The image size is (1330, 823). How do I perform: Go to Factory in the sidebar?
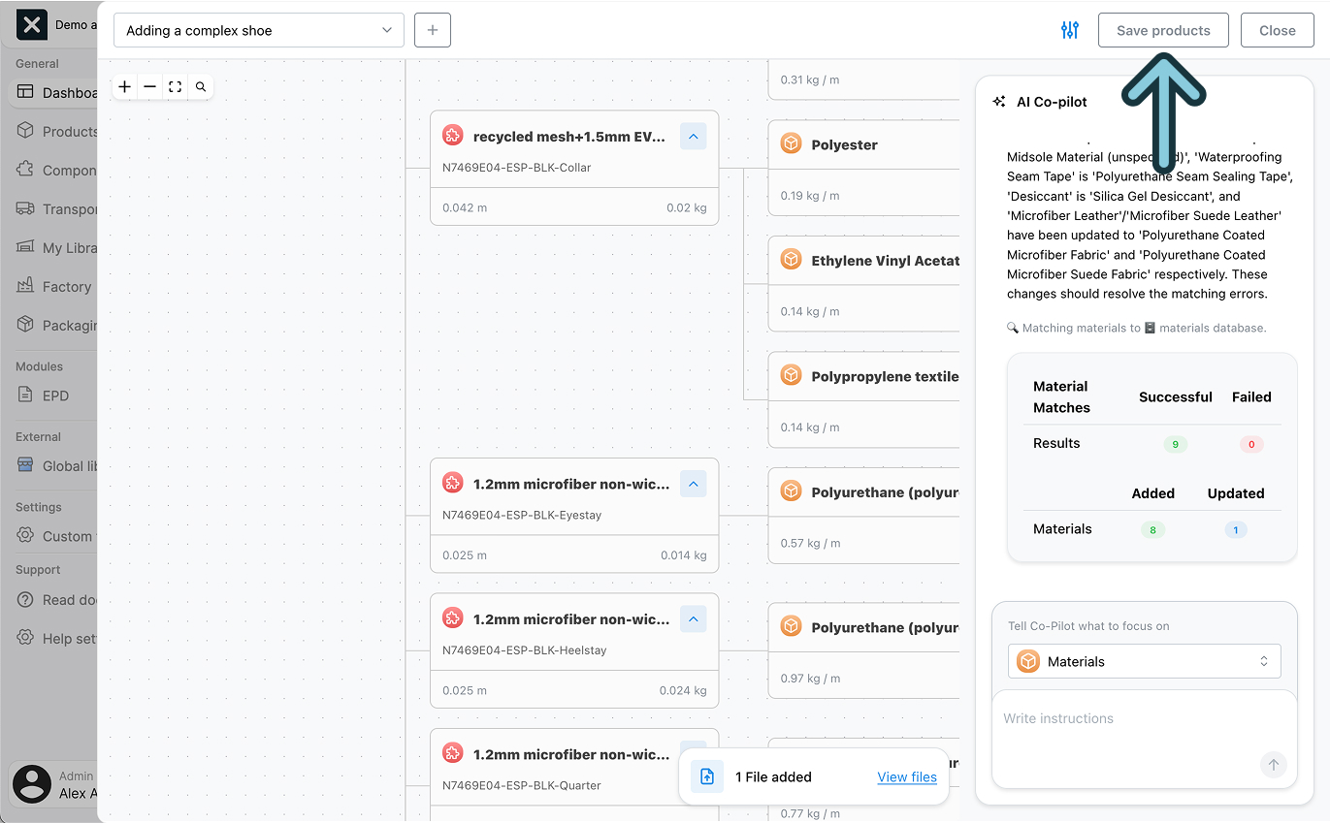click(65, 287)
